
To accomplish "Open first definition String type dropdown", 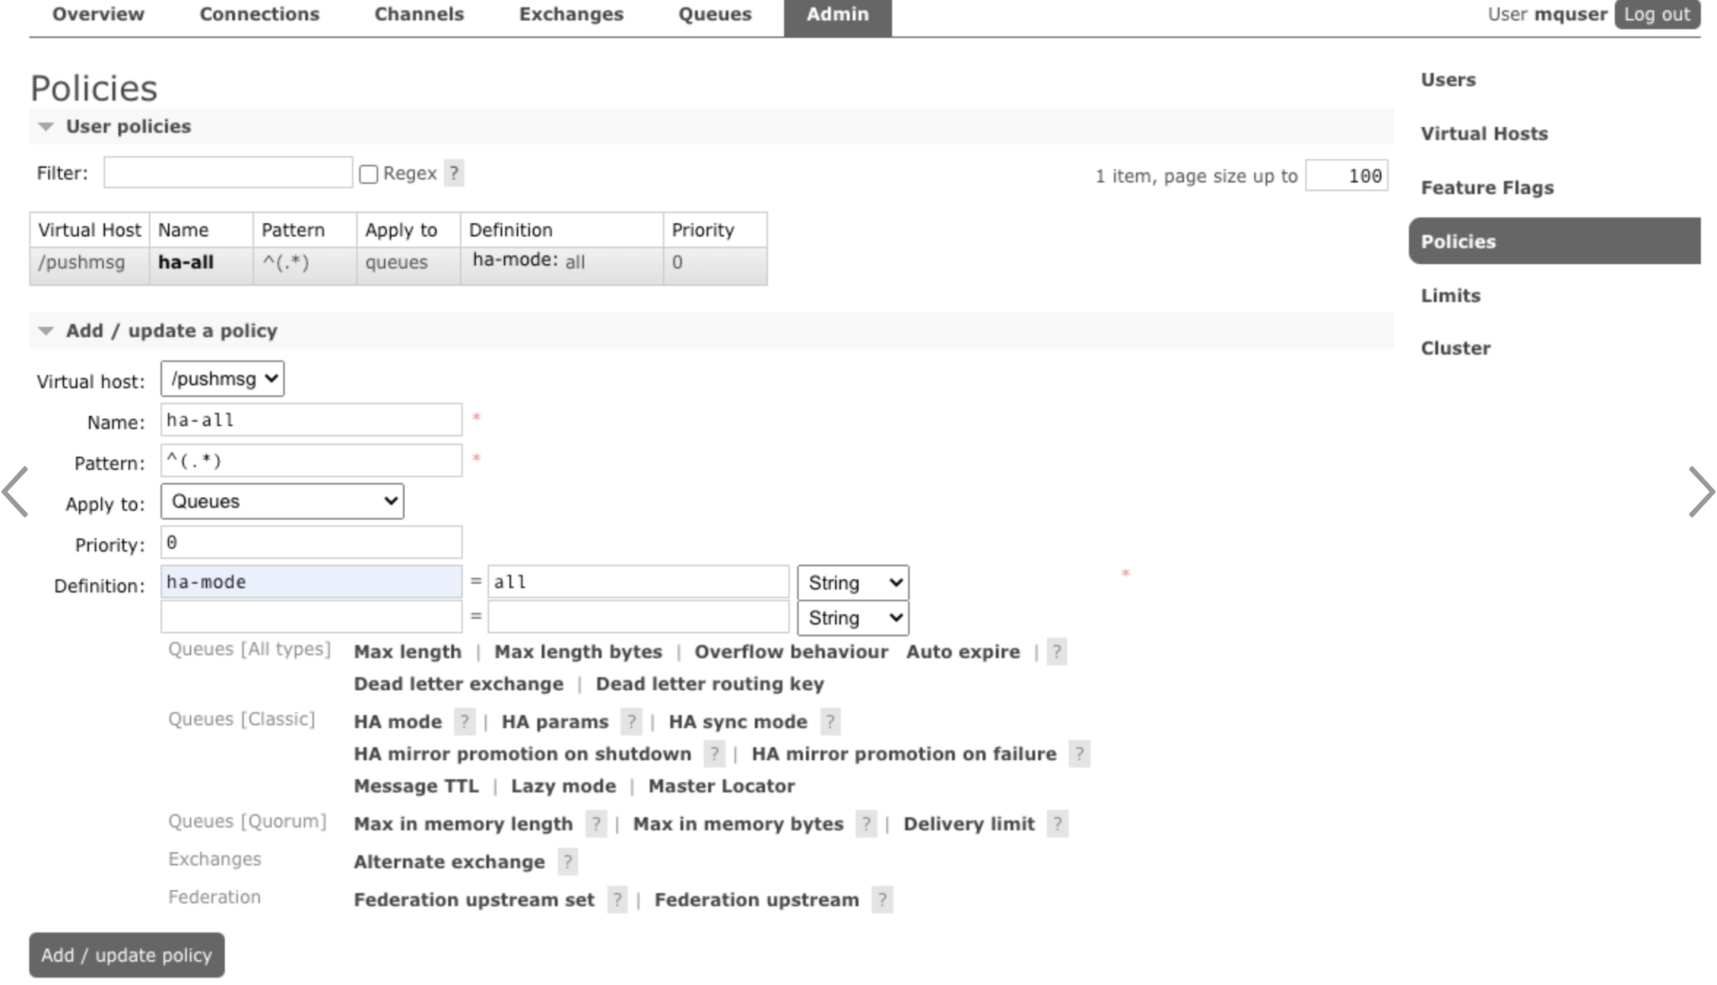I will (x=853, y=583).
